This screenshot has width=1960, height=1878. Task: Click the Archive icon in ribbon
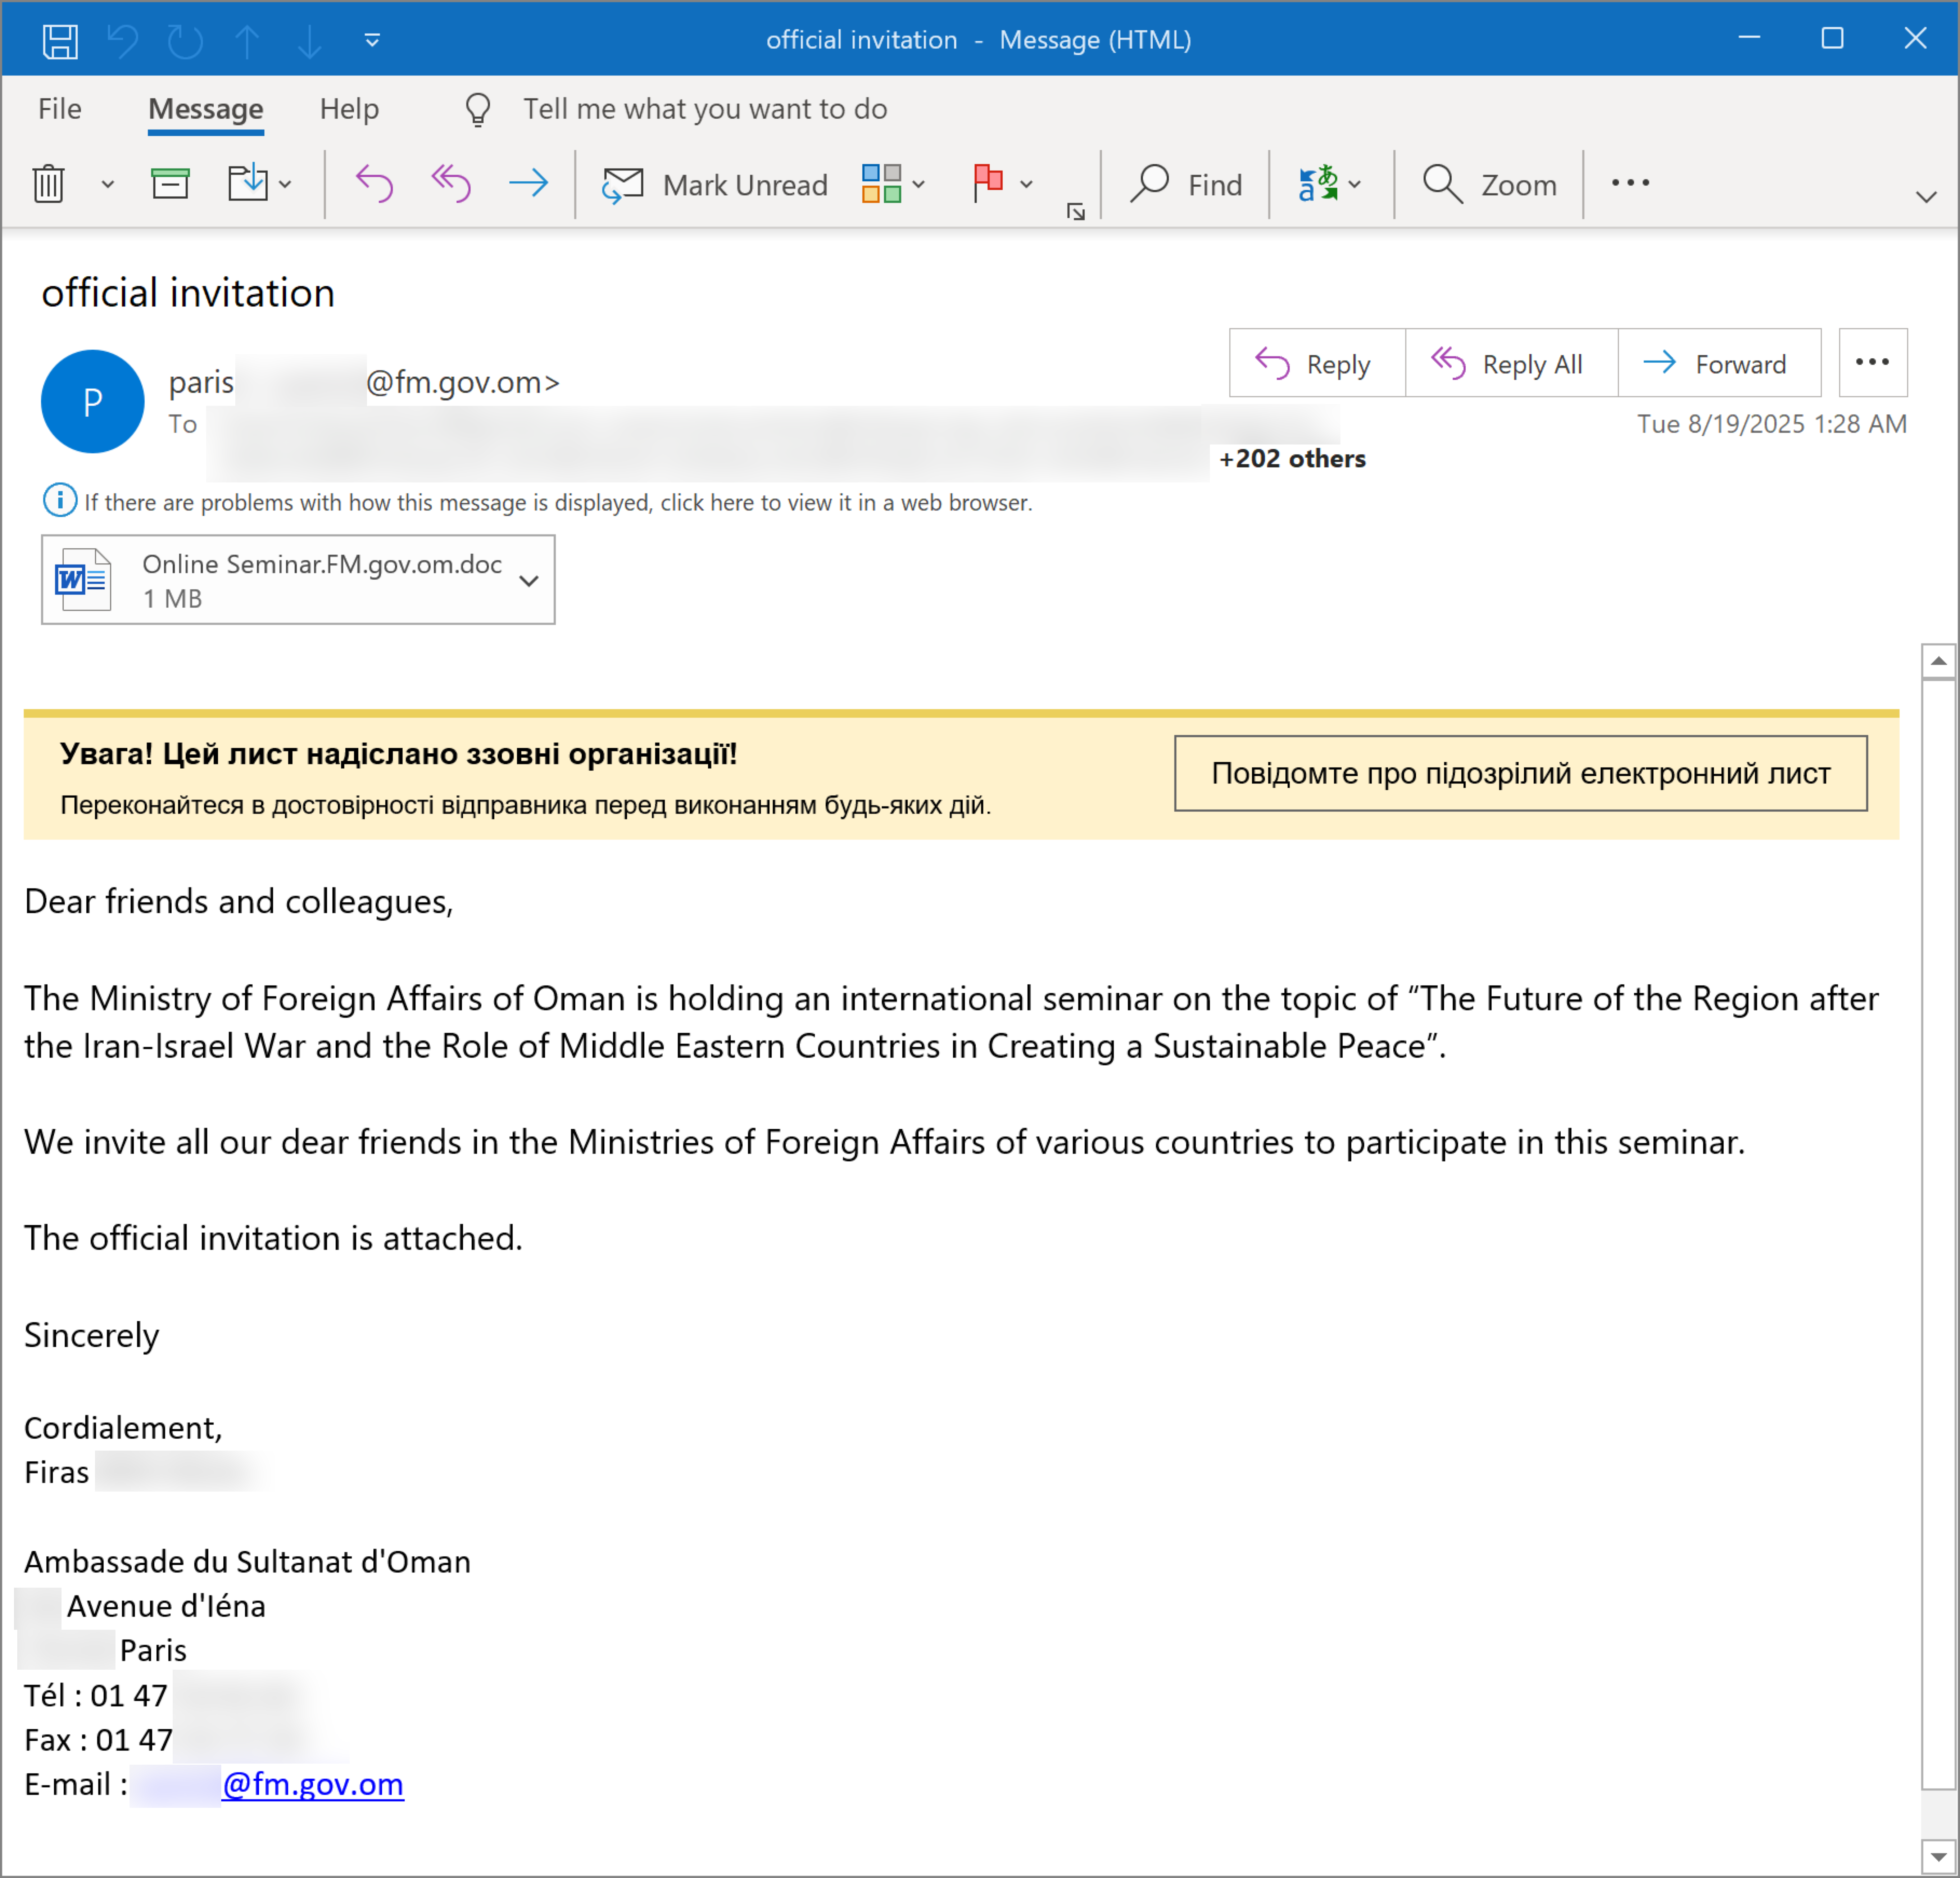tap(170, 184)
